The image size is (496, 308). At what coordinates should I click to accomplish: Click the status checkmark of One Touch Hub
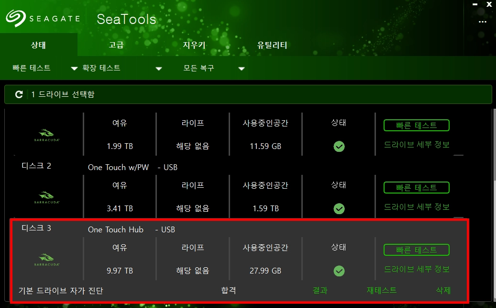[x=339, y=271]
